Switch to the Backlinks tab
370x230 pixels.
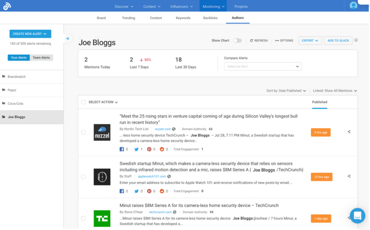(x=210, y=18)
